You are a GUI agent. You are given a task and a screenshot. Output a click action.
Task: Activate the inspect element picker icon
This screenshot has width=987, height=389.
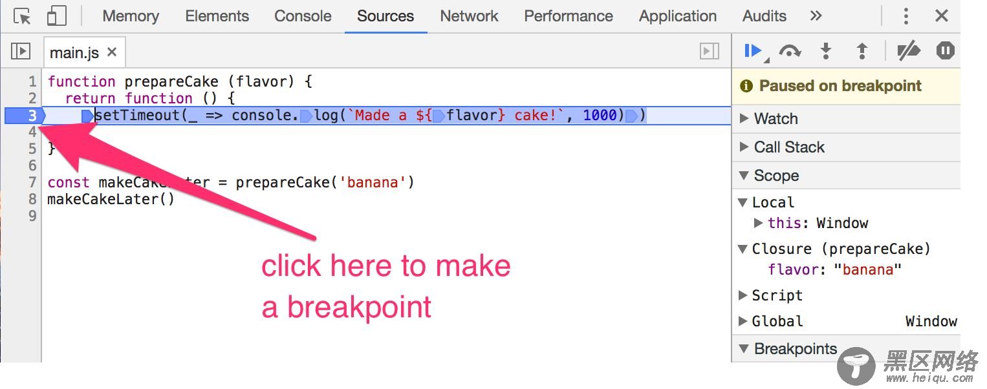coord(23,16)
